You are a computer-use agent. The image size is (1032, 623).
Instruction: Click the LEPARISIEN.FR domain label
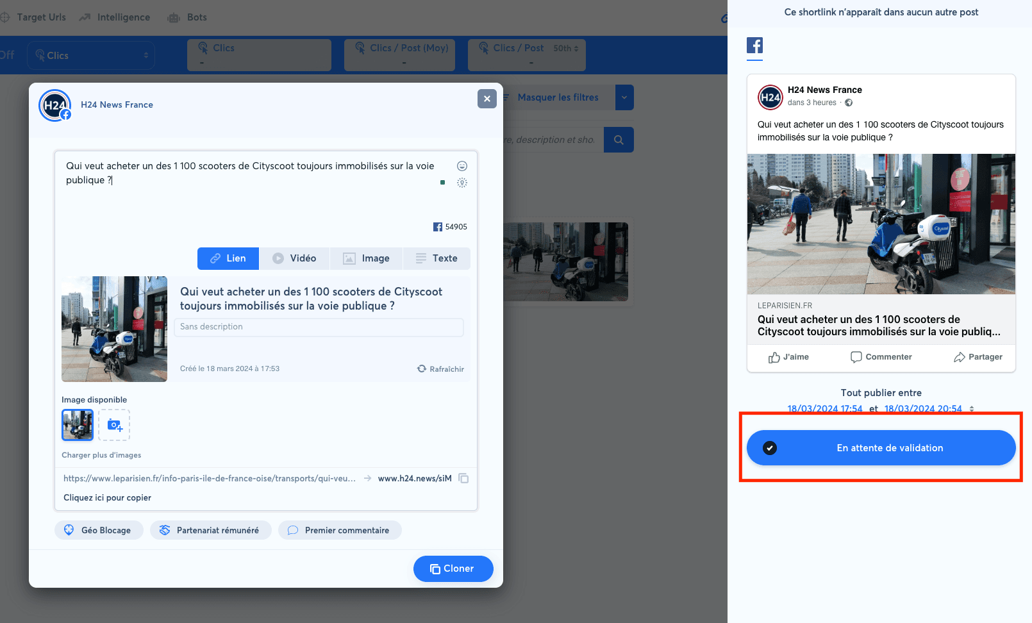(785, 306)
